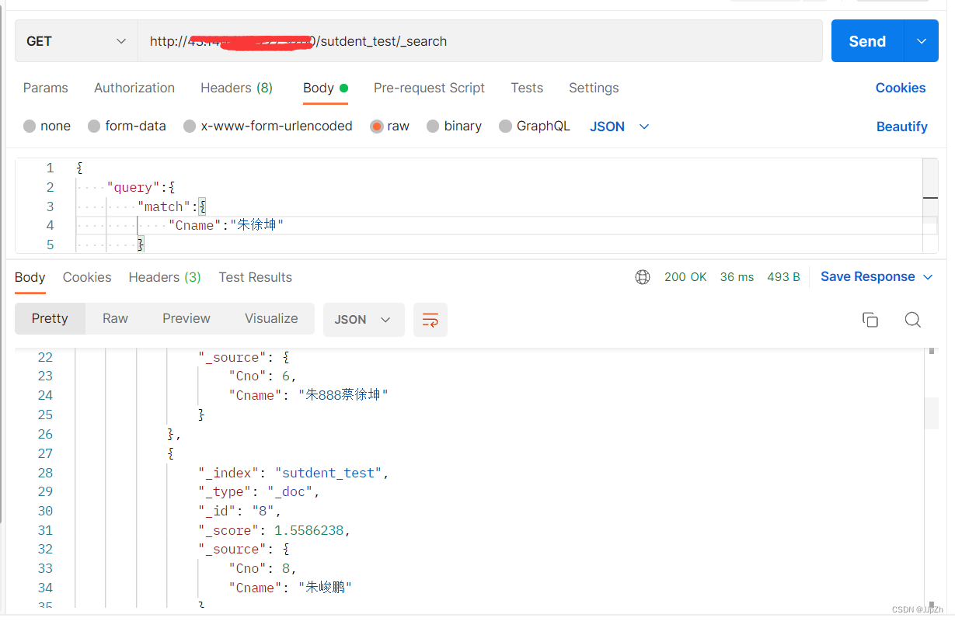
Task: Click the "Cno": 6 line
Action: (x=263, y=376)
